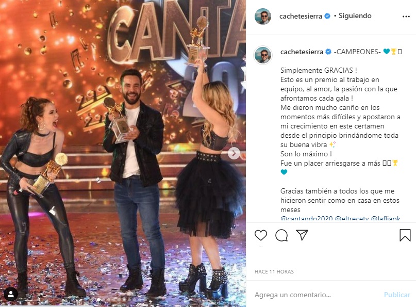The height and width of the screenshot is (307, 416).
Task: Share post with the paper plane icon
Action: click(302, 235)
